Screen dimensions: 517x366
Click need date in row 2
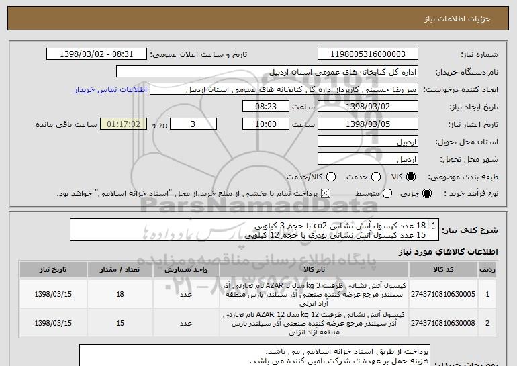coord(53,323)
